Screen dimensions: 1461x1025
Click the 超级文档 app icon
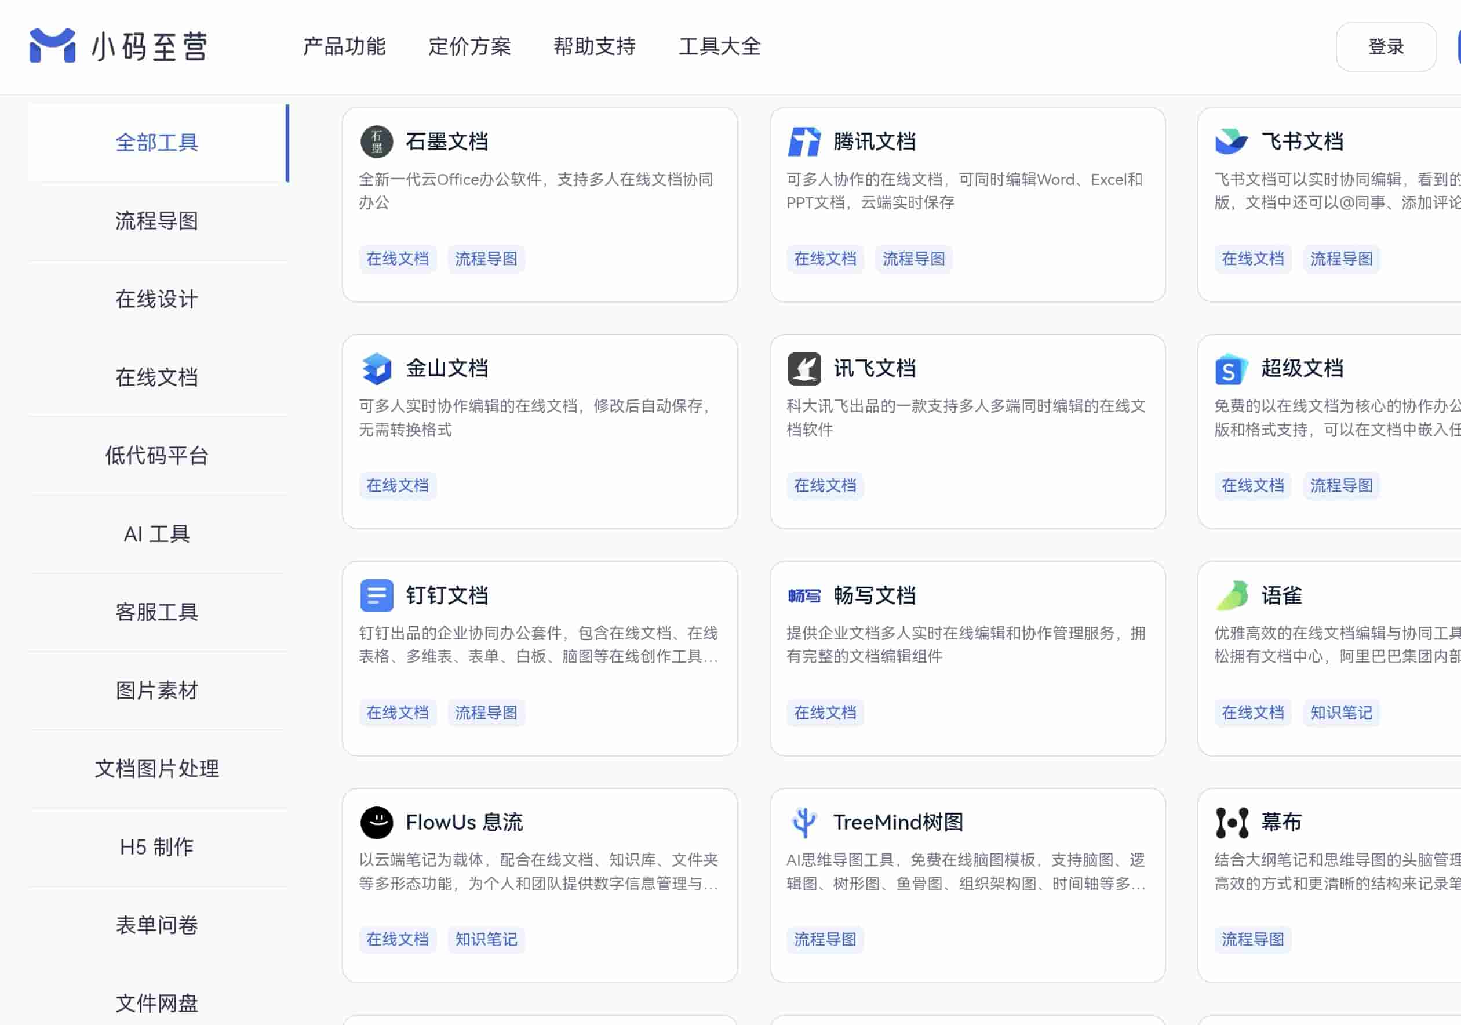[1233, 368]
